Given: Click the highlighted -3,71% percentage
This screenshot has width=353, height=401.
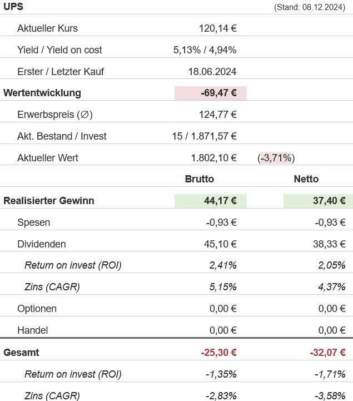Looking at the screenshot, I should pos(276,158).
